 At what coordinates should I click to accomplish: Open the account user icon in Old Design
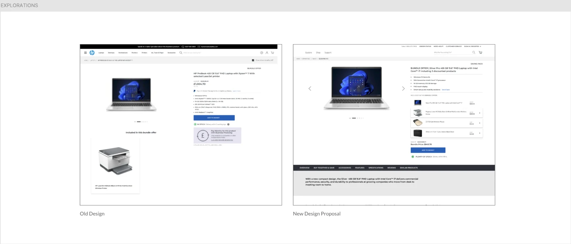pyautogui.click(x=267, y=53)
